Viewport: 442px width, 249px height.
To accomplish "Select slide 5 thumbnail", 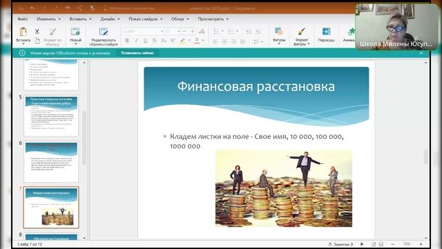I will tap(51, 116).
